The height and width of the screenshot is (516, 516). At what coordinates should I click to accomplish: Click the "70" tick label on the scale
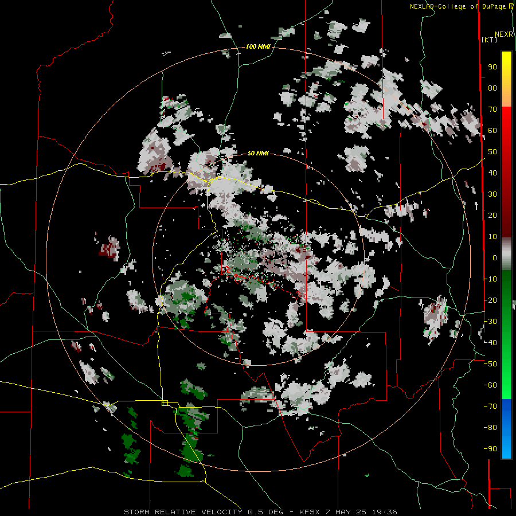click(492, 110)
